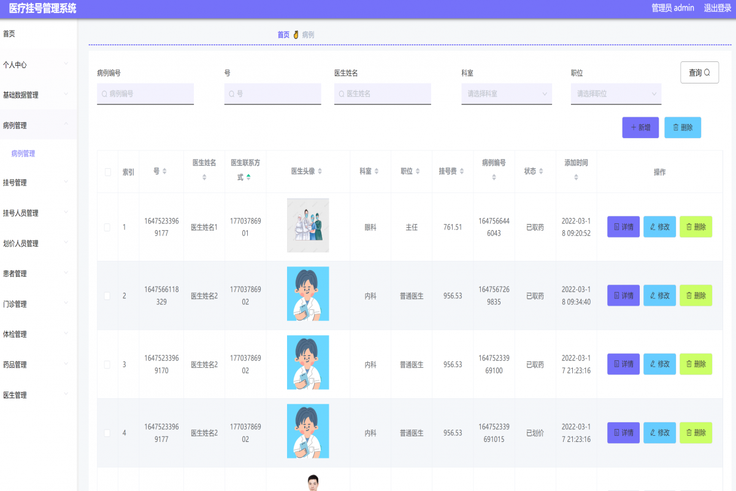Click the 首页 breadcrumb link
The image size is (736, 491).
283,35
